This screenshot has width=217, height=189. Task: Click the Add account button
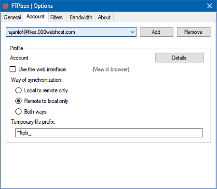coord(156,32)
